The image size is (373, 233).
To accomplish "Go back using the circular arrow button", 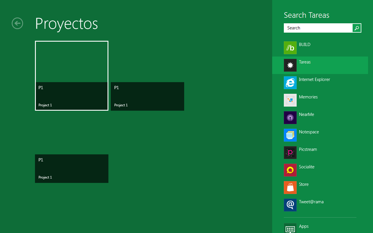I will coord(17,23).
